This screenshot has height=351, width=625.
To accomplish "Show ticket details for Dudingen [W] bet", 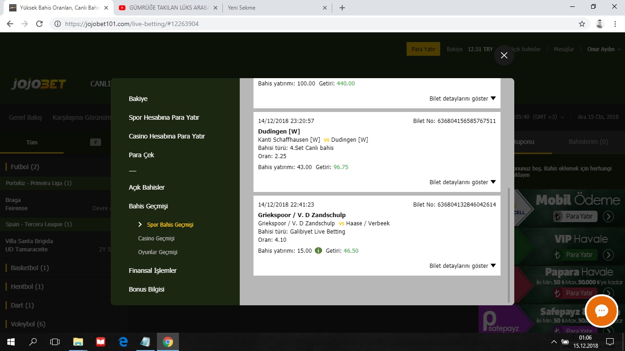I will coord(462,182).
